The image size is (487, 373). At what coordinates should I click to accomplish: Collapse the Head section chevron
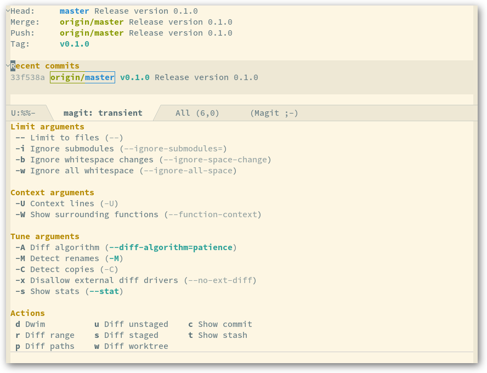click(x=8, y=11)
